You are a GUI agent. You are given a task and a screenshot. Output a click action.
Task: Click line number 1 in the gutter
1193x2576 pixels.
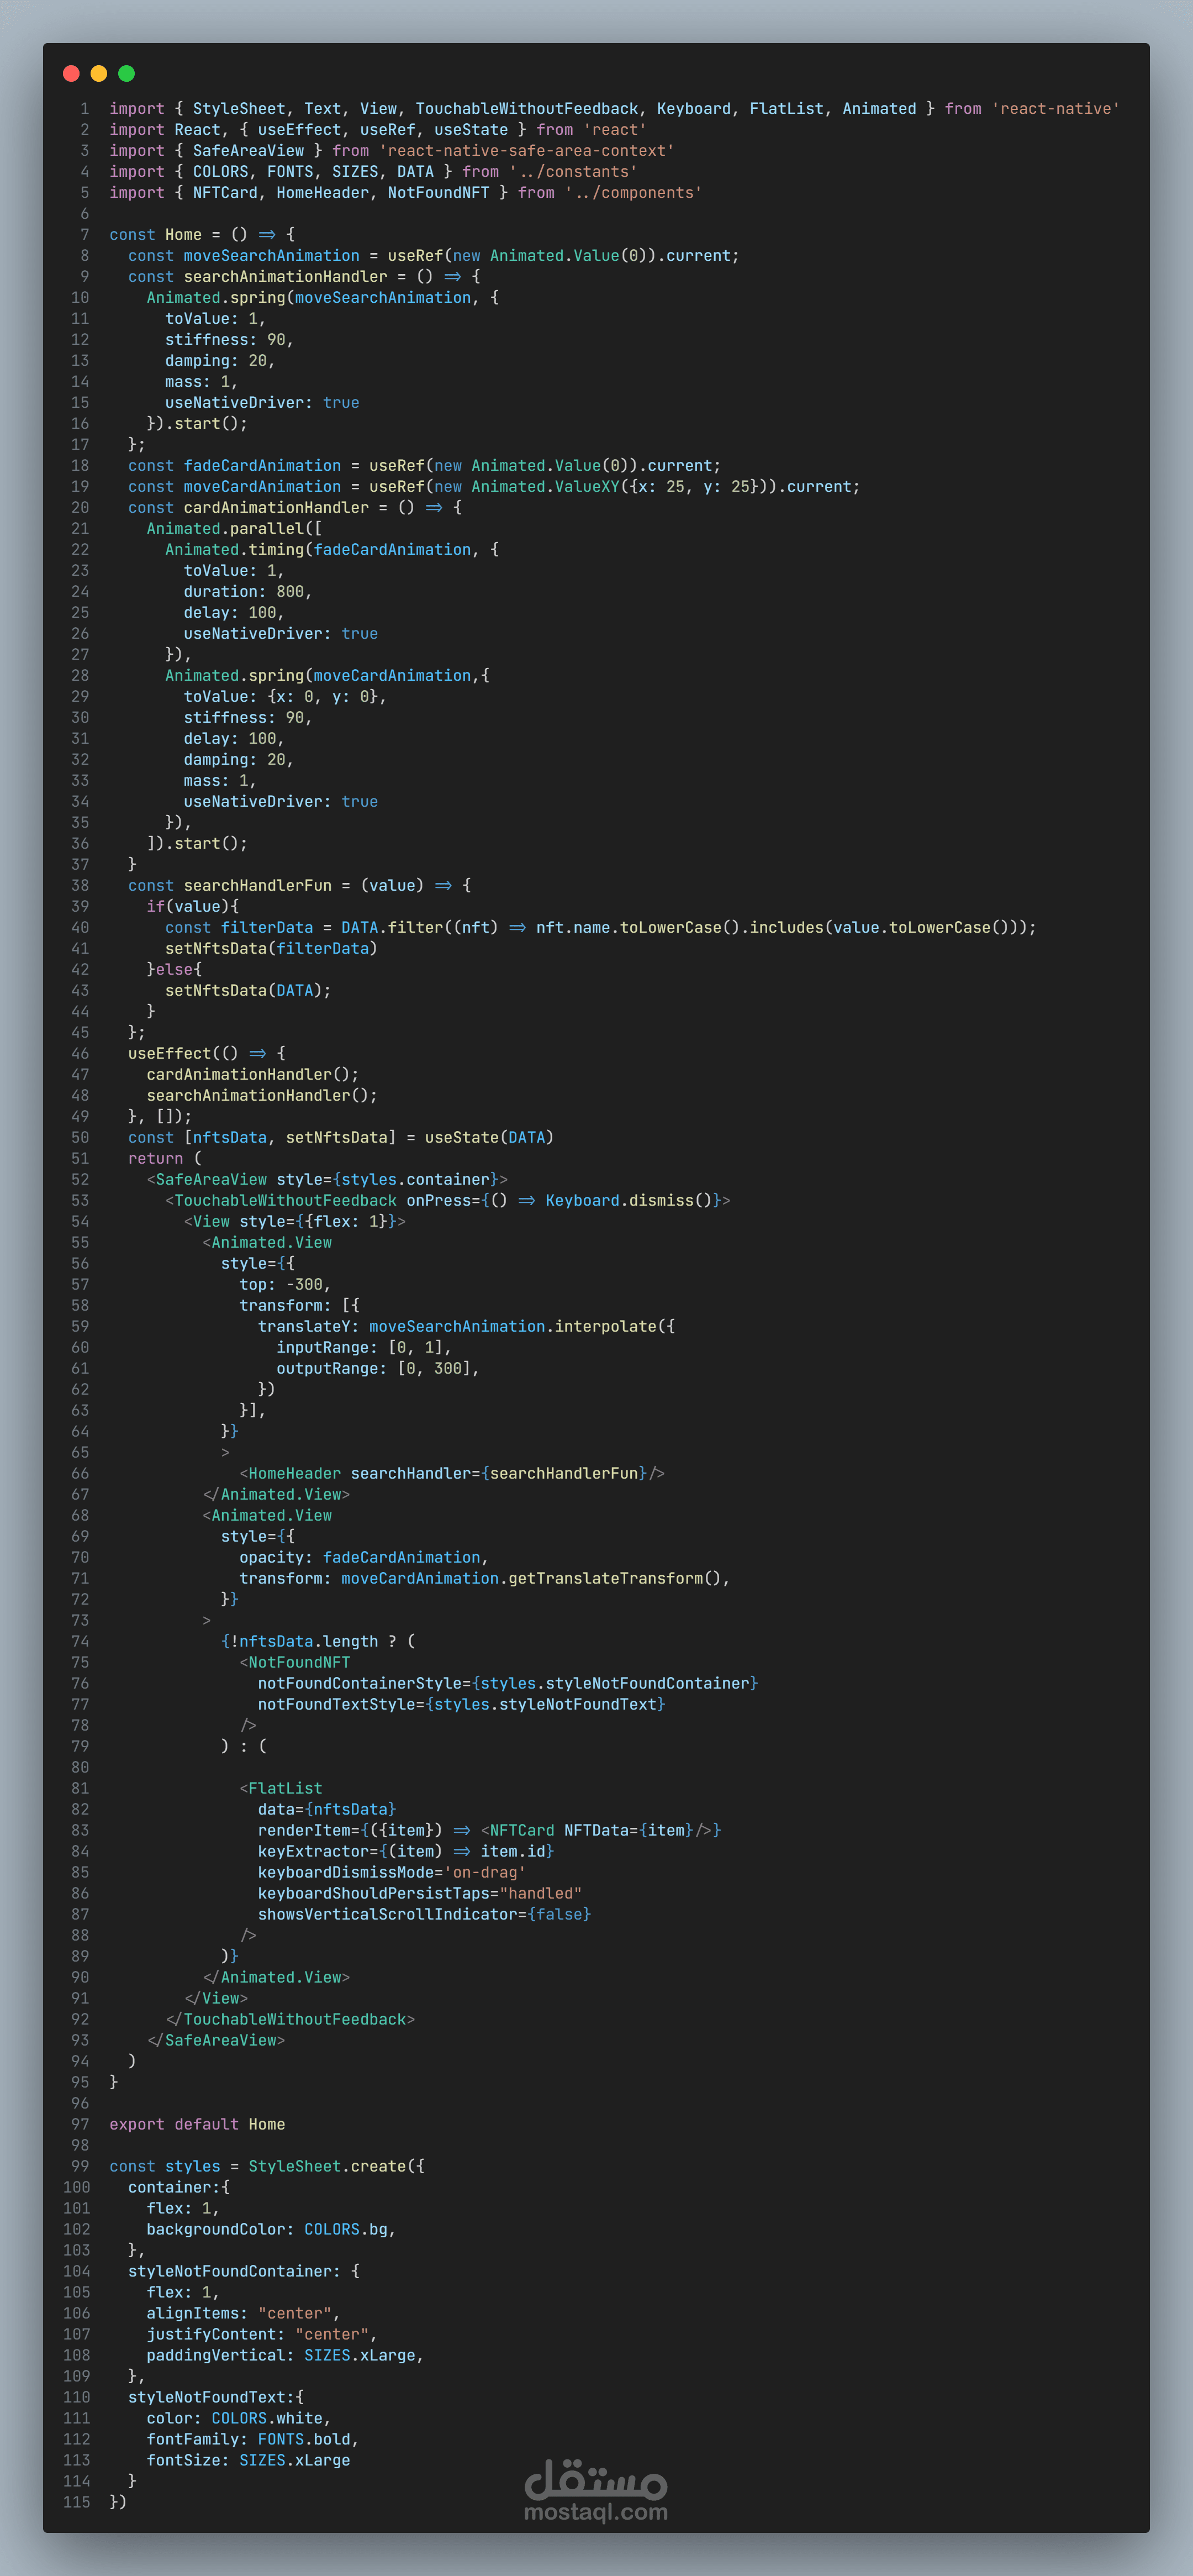click(85, 109)
